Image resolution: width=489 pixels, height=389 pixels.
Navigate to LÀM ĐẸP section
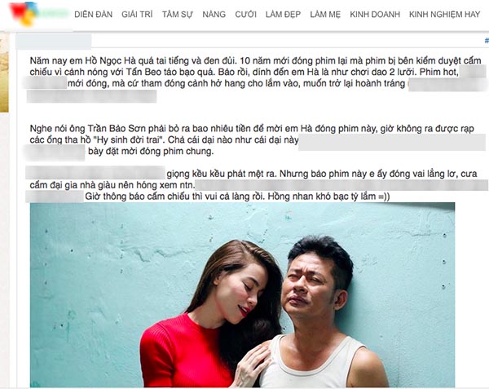tap(283, 15)
